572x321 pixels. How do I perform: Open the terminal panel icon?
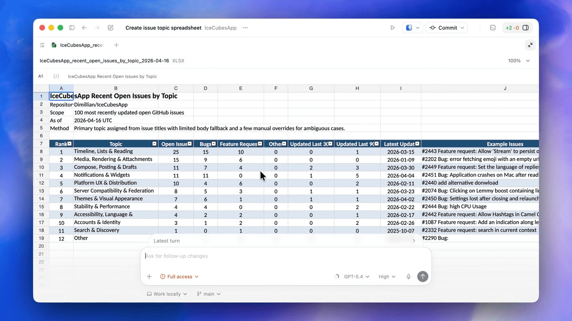point(493,28)
